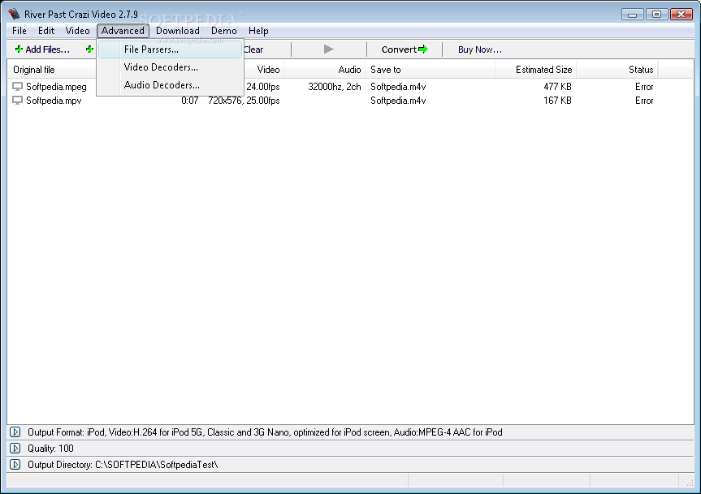The width and height of the screenshot is (701, 494).
Task: Click second green plus toolbar icon
Action: tap(90, 49)
